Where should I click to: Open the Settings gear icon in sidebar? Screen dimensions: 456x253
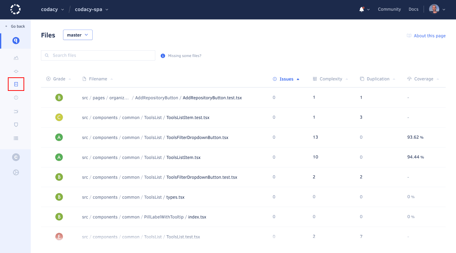click(x=16, y=172)
